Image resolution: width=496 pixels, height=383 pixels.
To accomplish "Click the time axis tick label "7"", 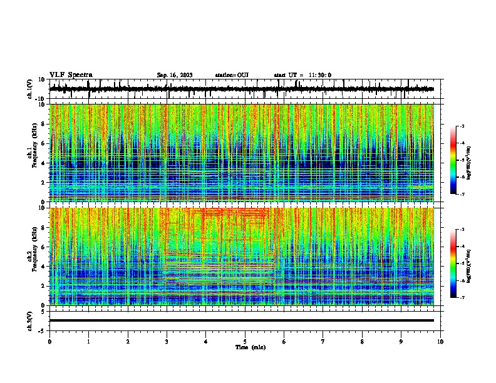I will 323,342.
